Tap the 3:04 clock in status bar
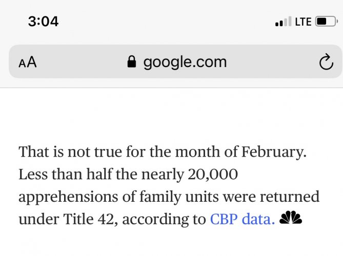The image size is (343, 256). click(x=43, y=22)
